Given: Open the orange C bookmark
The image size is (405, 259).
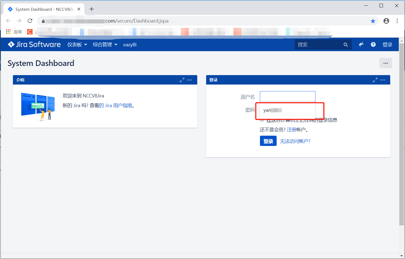Looking at the screenshot, I should coord(30,32).
